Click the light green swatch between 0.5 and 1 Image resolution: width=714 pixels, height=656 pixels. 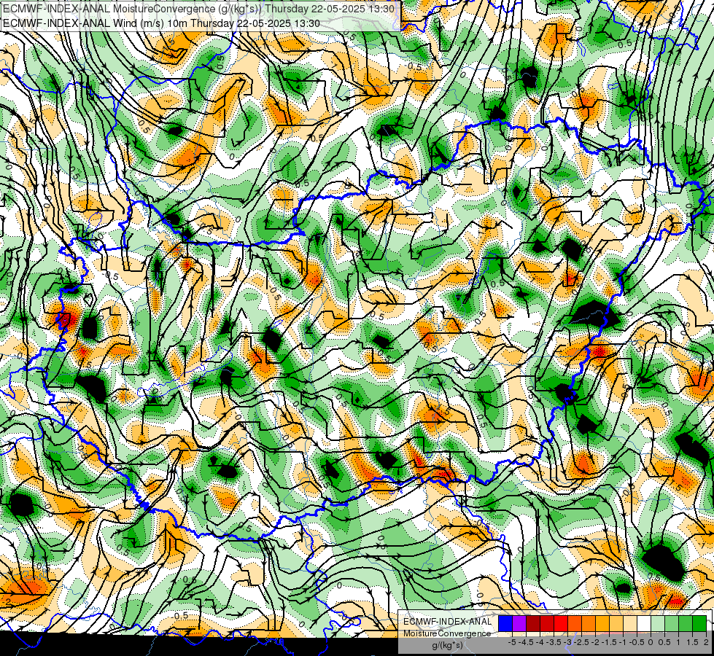point(672,623)
